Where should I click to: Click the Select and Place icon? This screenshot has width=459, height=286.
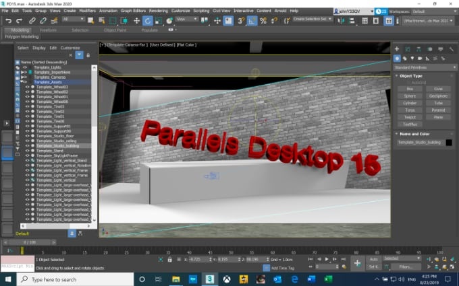[x=169, y=21]
